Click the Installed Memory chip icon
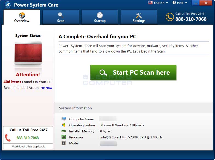This screenshot has width=215, height=160. tap(64, 131)
